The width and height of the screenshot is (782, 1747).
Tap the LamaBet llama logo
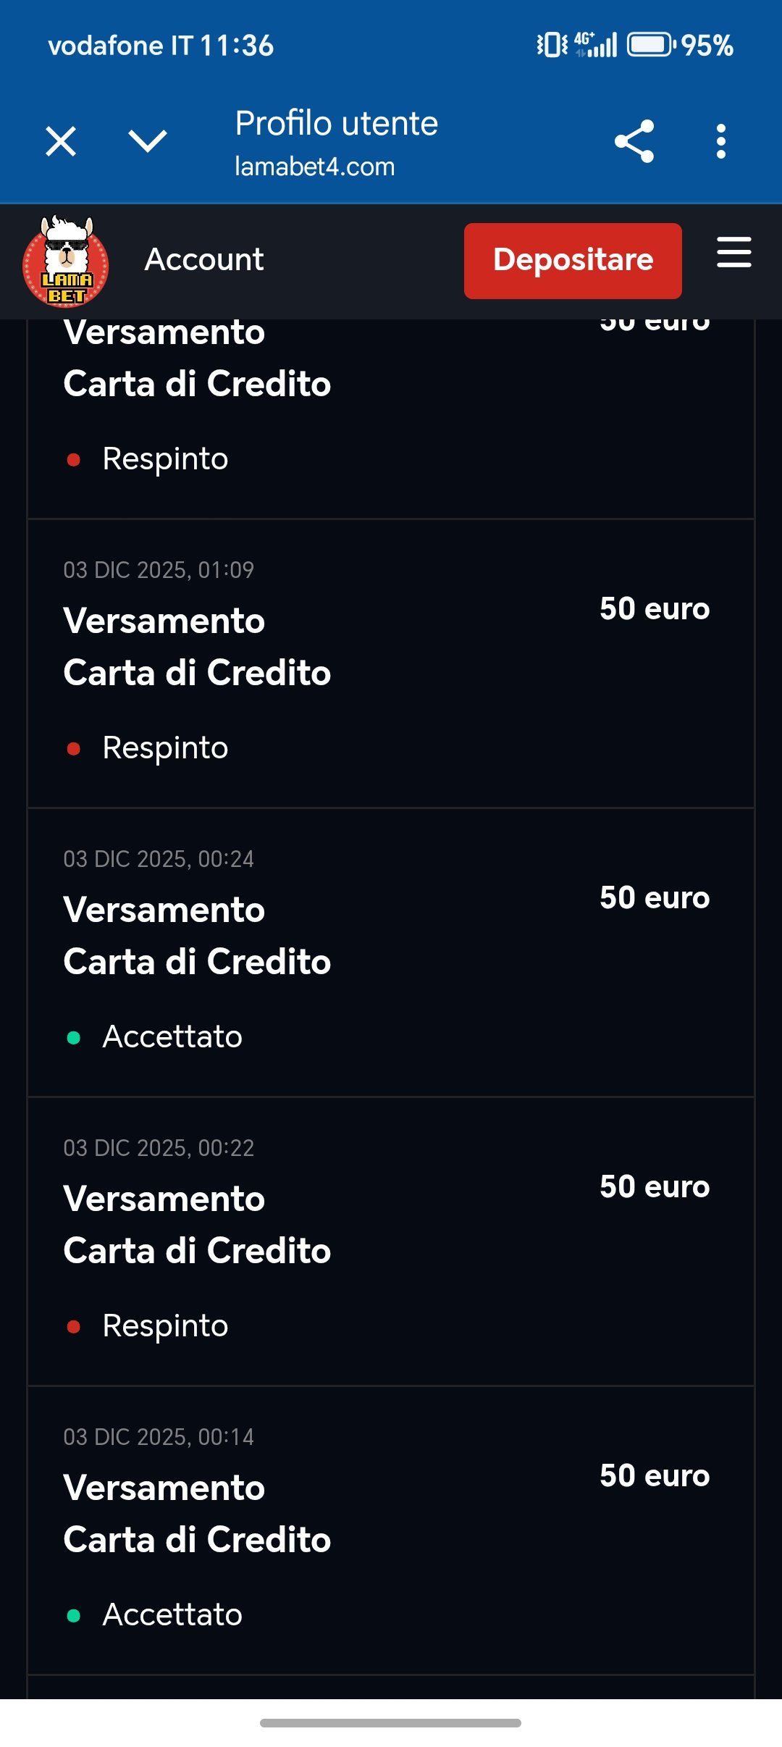66,261
